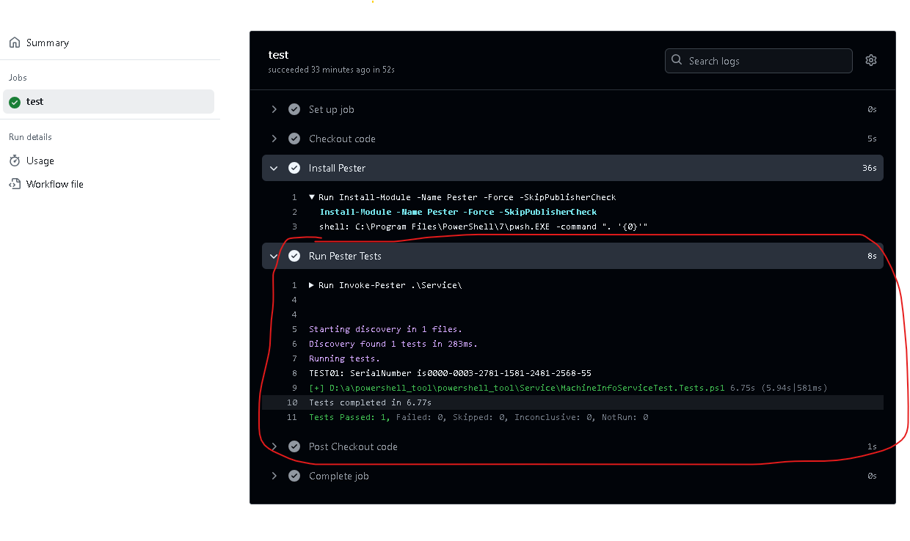Open the log settings gear menu
The image size is (910, 541).
[871, 60]
